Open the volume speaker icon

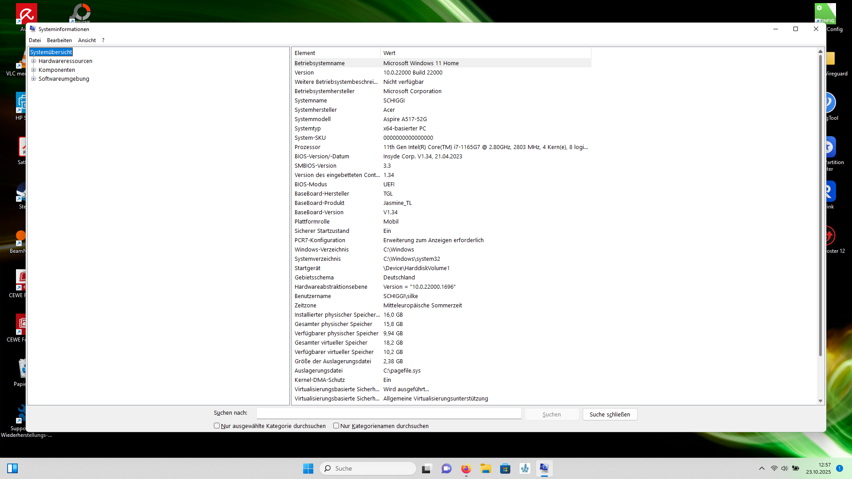point(785,468)
